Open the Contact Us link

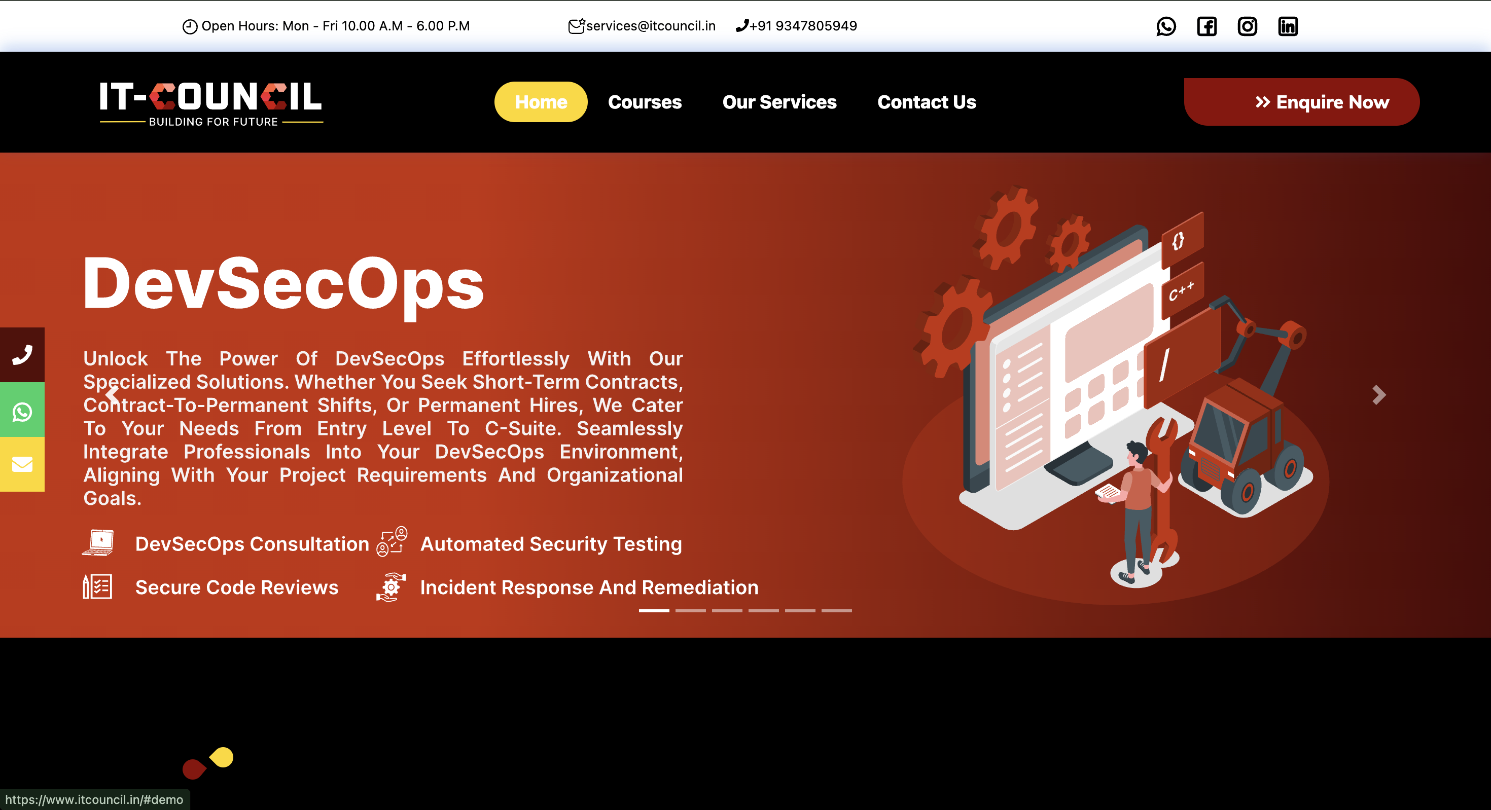(927, 102)
